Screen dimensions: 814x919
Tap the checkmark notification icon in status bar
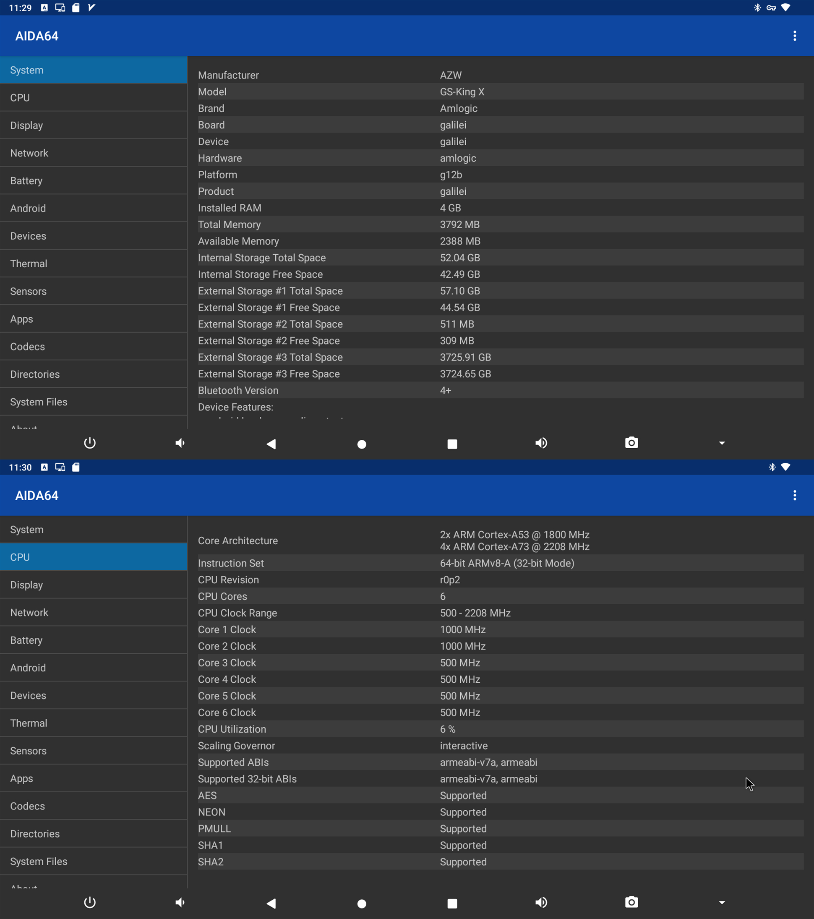91,8
